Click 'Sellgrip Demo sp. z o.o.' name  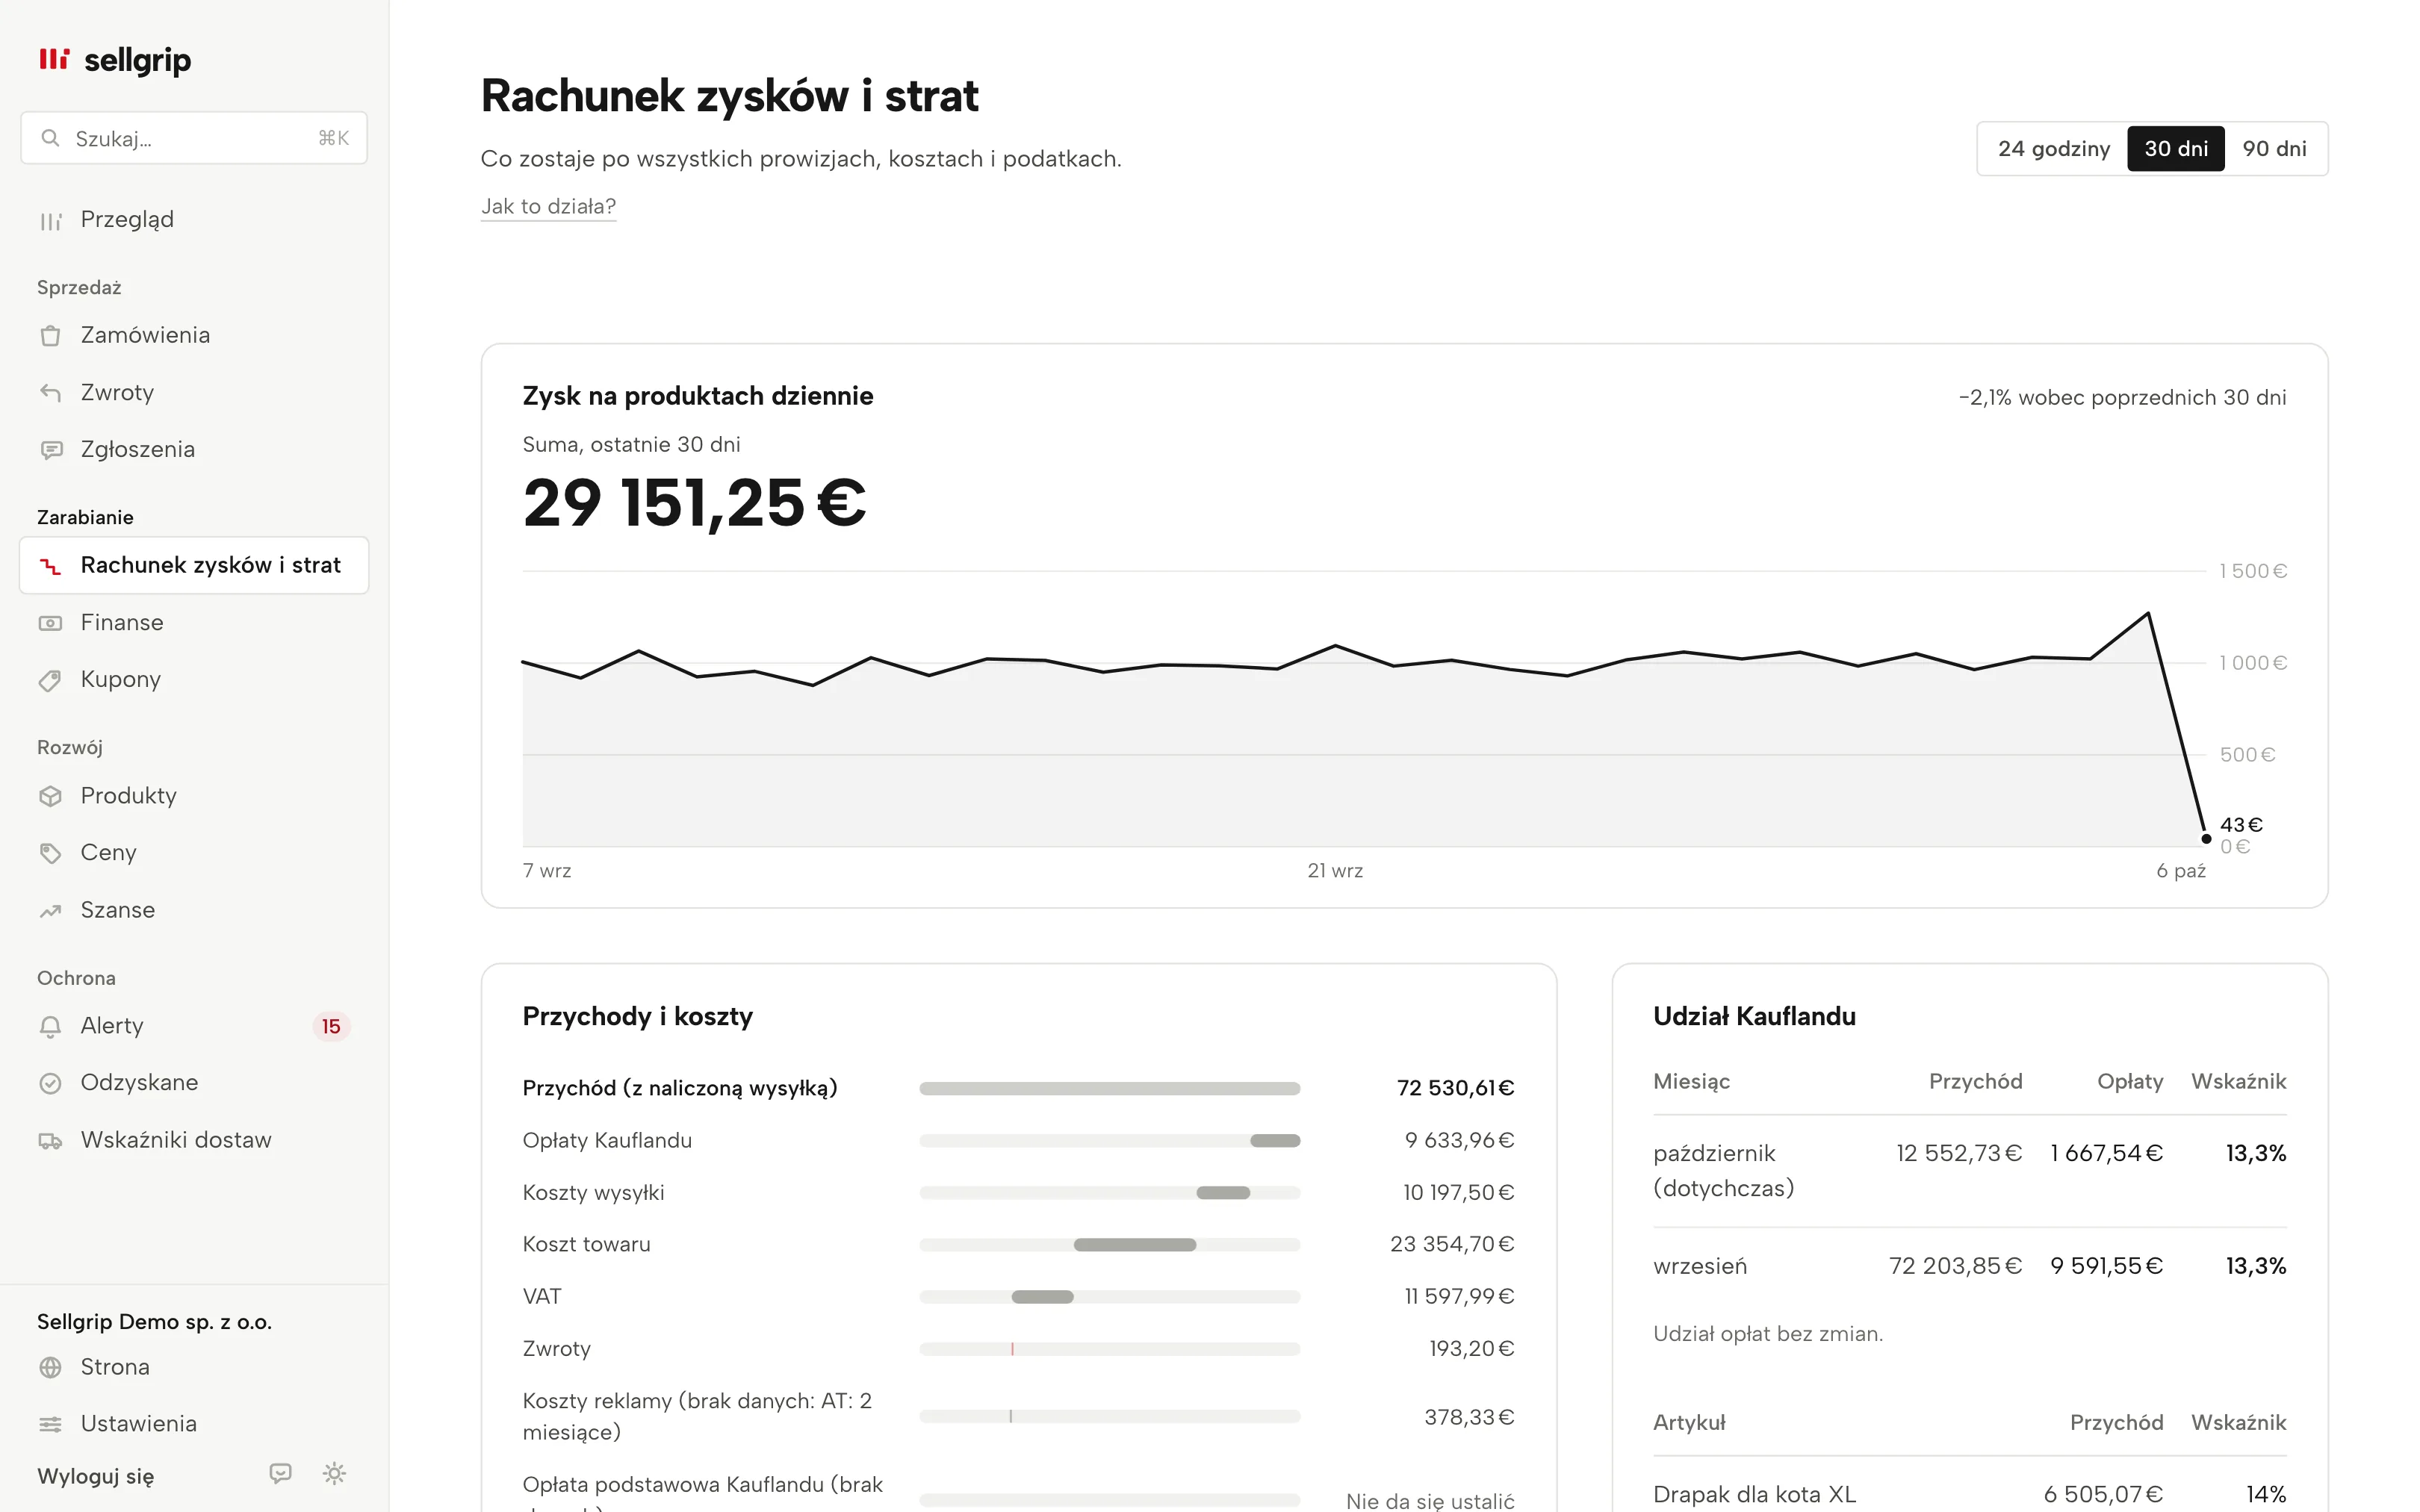click(154, 1322)
